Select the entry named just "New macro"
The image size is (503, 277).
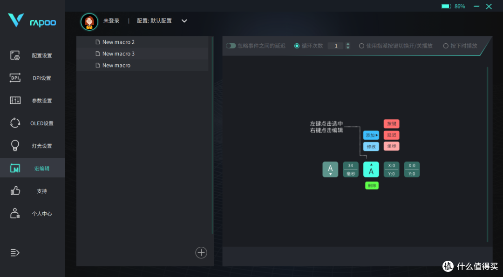pos(143,65)
